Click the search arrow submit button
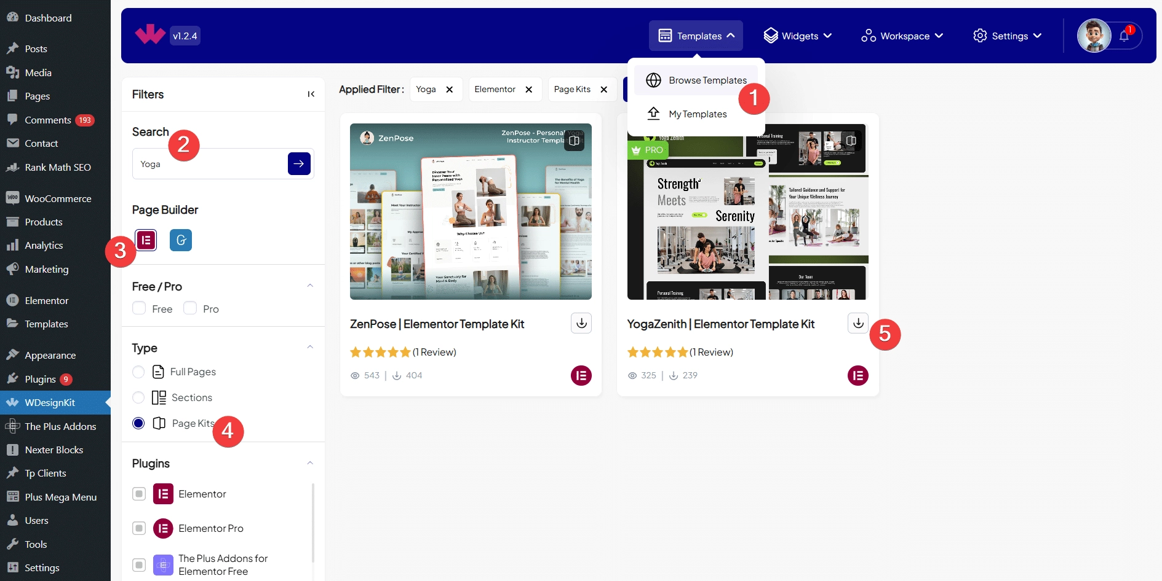This screenshot has width=1162, height=581. point(299,164)
